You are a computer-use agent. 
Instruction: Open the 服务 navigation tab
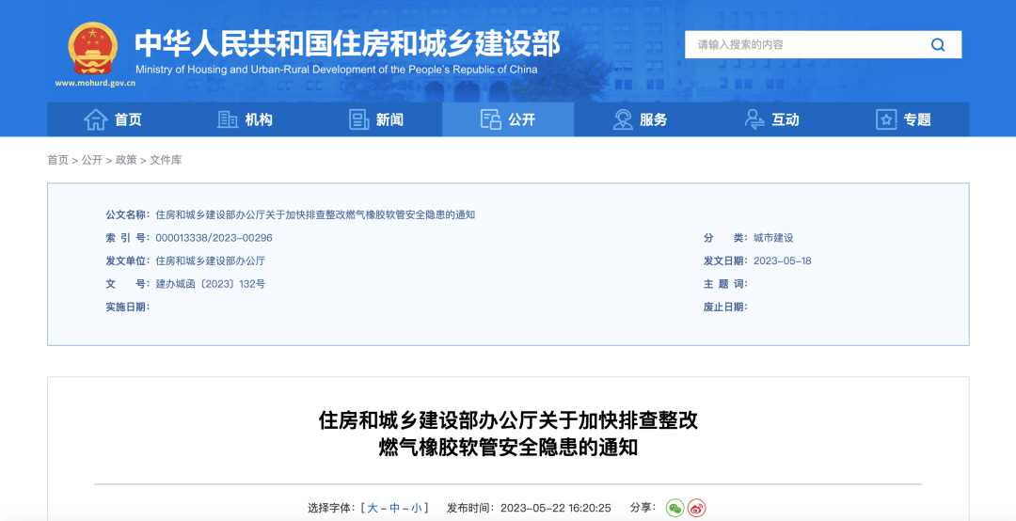click(641, 119)
